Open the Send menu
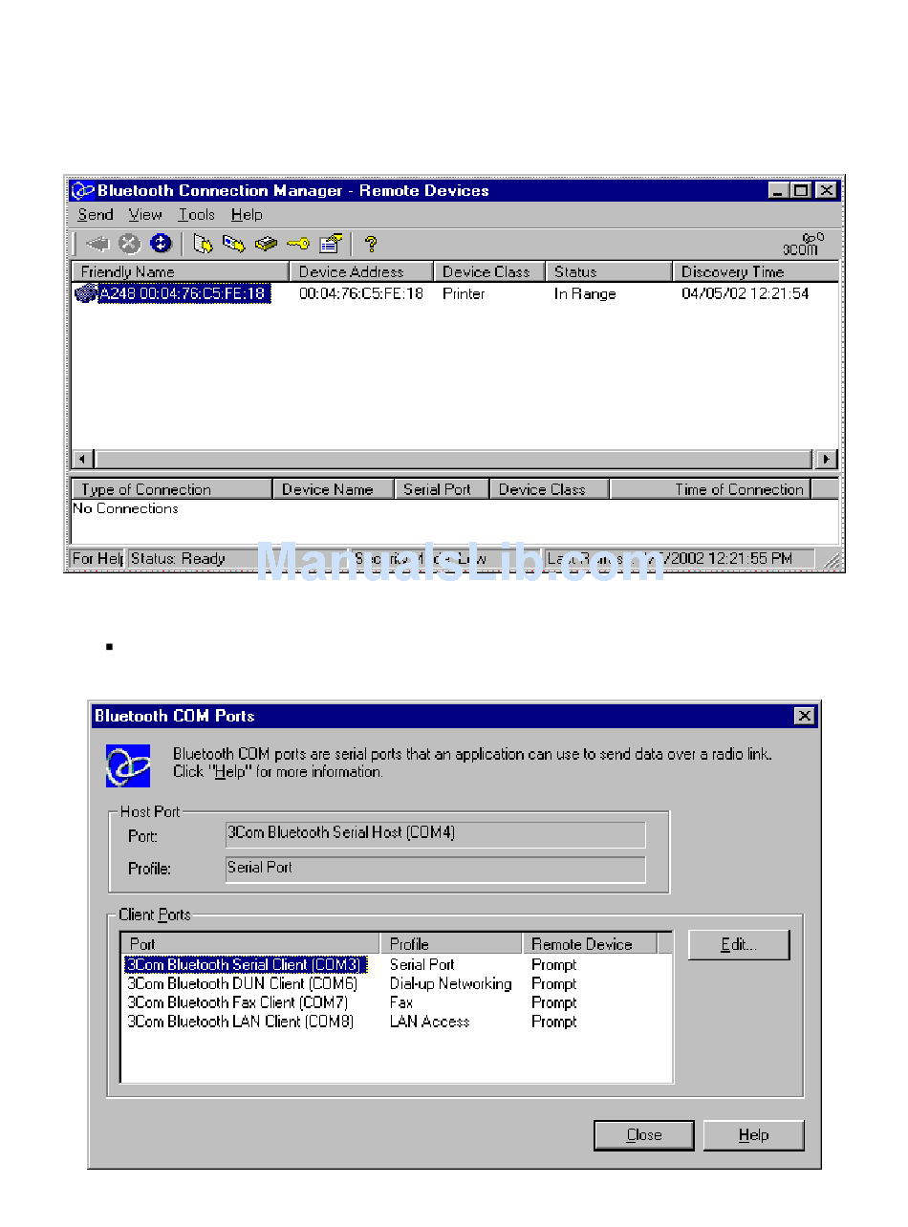The height and width of the screenshot is (1227, 908). coord(96,215)
